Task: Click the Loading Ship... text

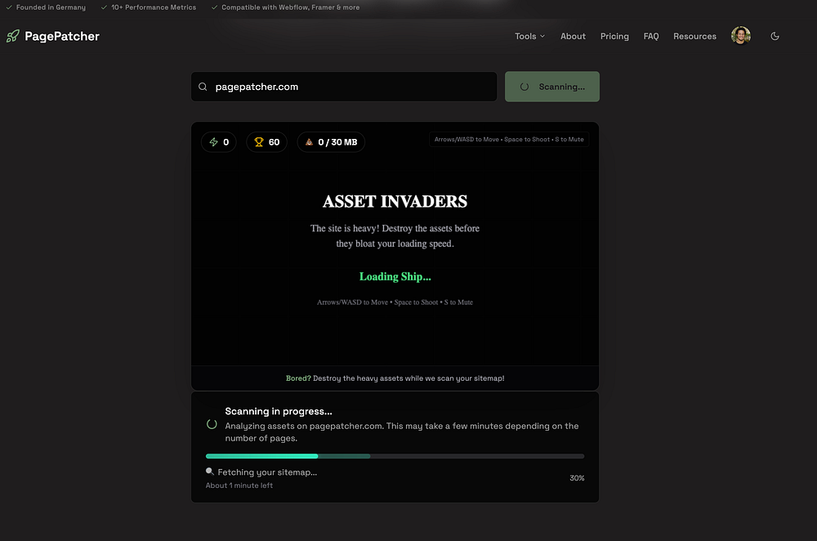Action: tap(395, 276)
